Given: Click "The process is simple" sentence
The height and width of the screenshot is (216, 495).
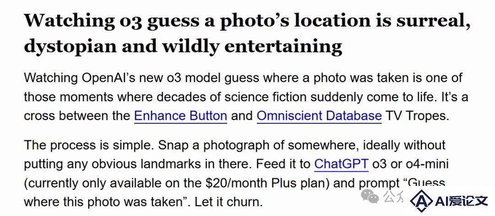Looking at the screenshot, I should (x=89, y=145).
